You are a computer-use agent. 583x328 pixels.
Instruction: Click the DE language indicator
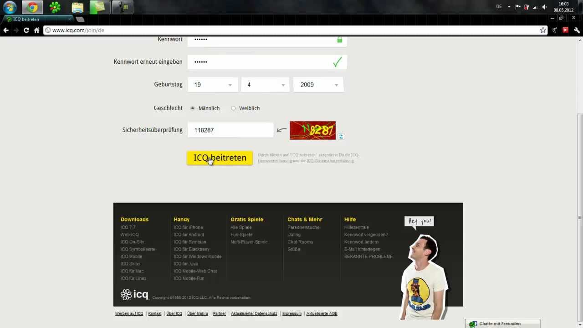pos(499,7)
